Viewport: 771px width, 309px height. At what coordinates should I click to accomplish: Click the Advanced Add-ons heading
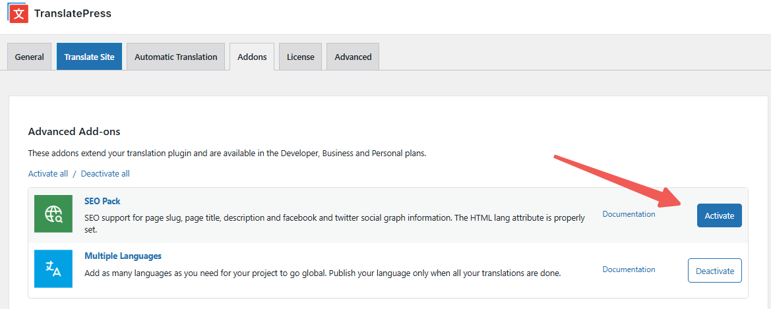74,132
